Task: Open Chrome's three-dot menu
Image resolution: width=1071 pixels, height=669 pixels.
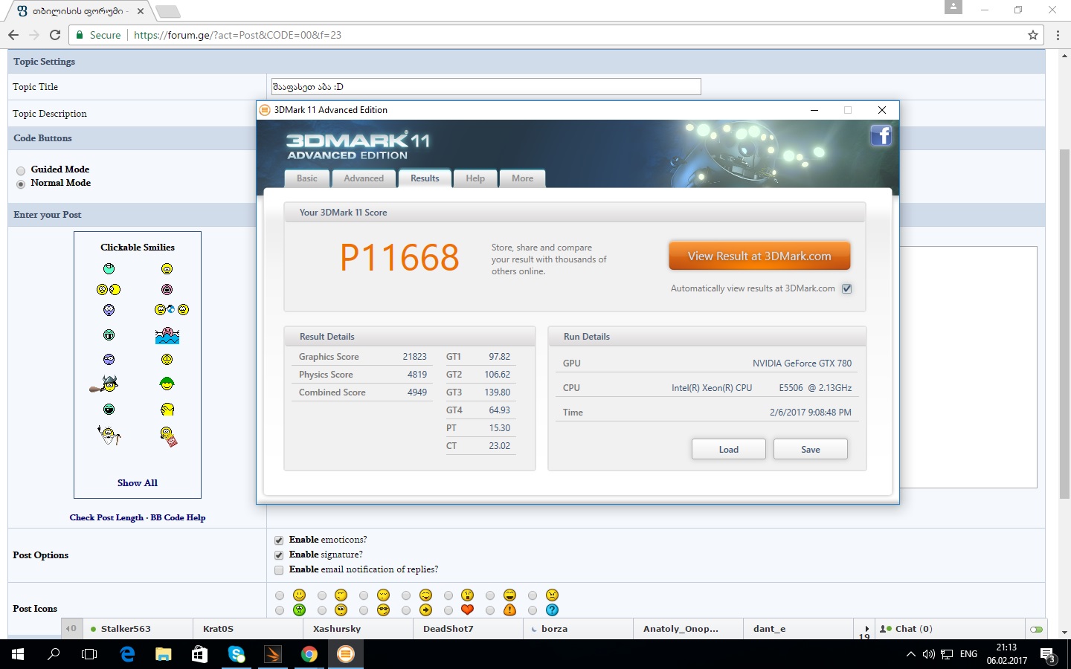Action: [1058, 35]
